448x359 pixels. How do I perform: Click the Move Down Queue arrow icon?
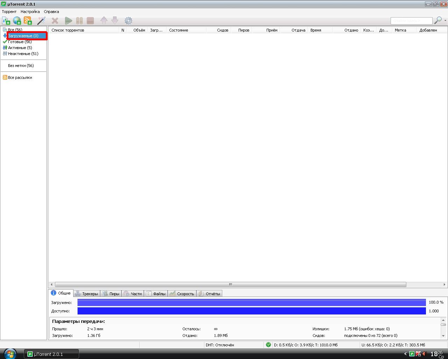115,21
